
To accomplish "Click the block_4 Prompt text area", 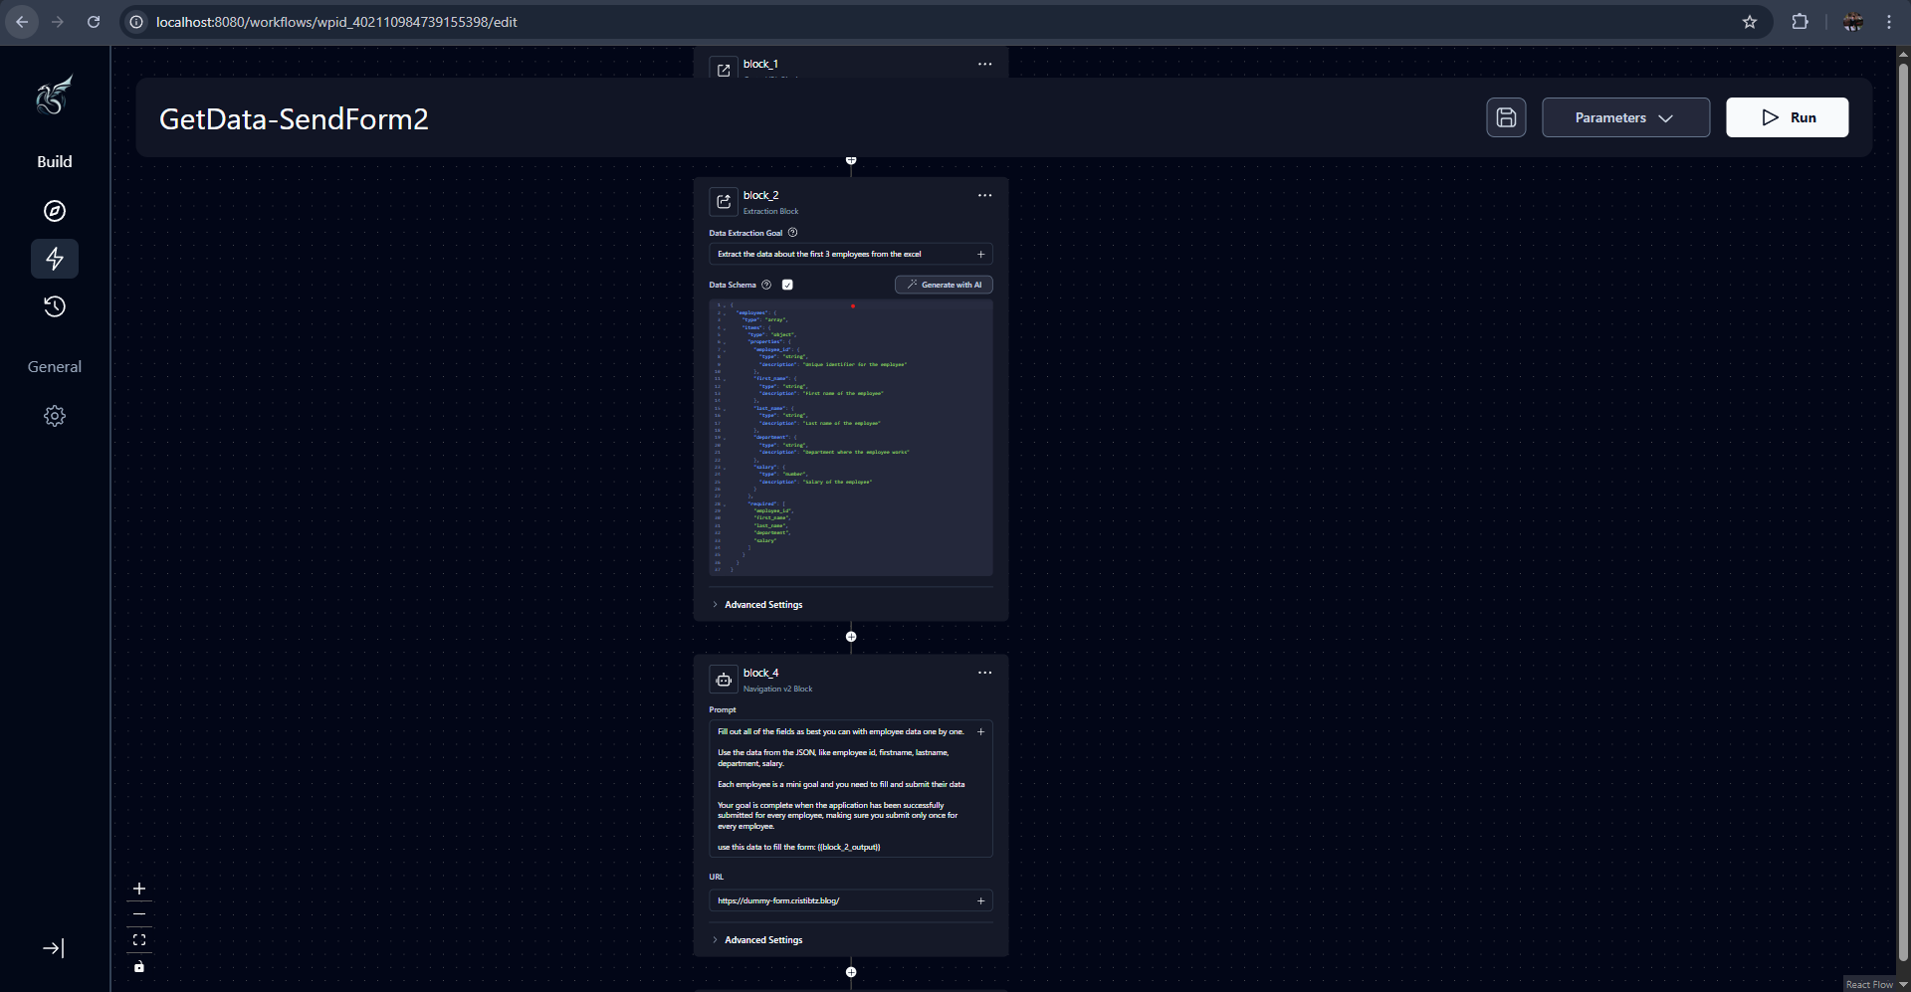I will point(851,789).
